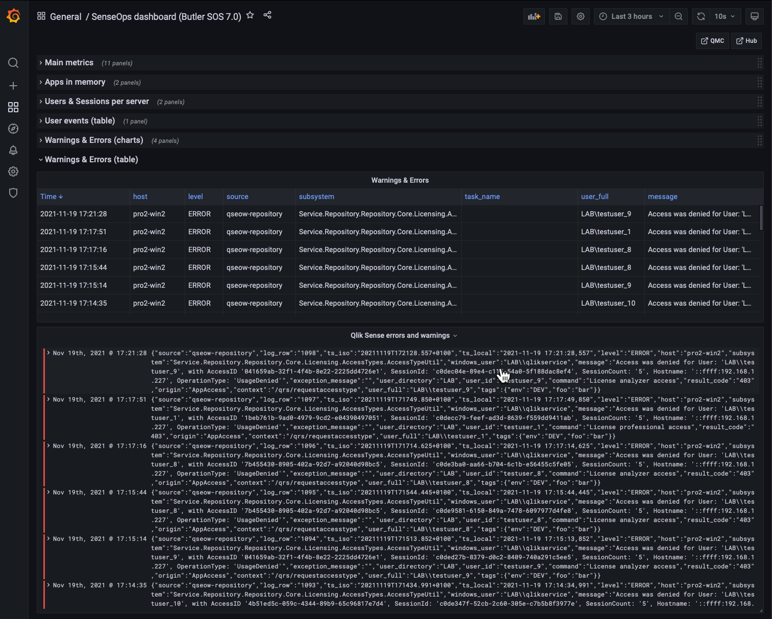Viewport: 772px width, 619px height.
Task: Save the SenseOps dashboard
Action: [558, 16]
